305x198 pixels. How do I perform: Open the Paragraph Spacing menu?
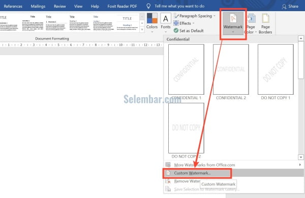point(194,16)
